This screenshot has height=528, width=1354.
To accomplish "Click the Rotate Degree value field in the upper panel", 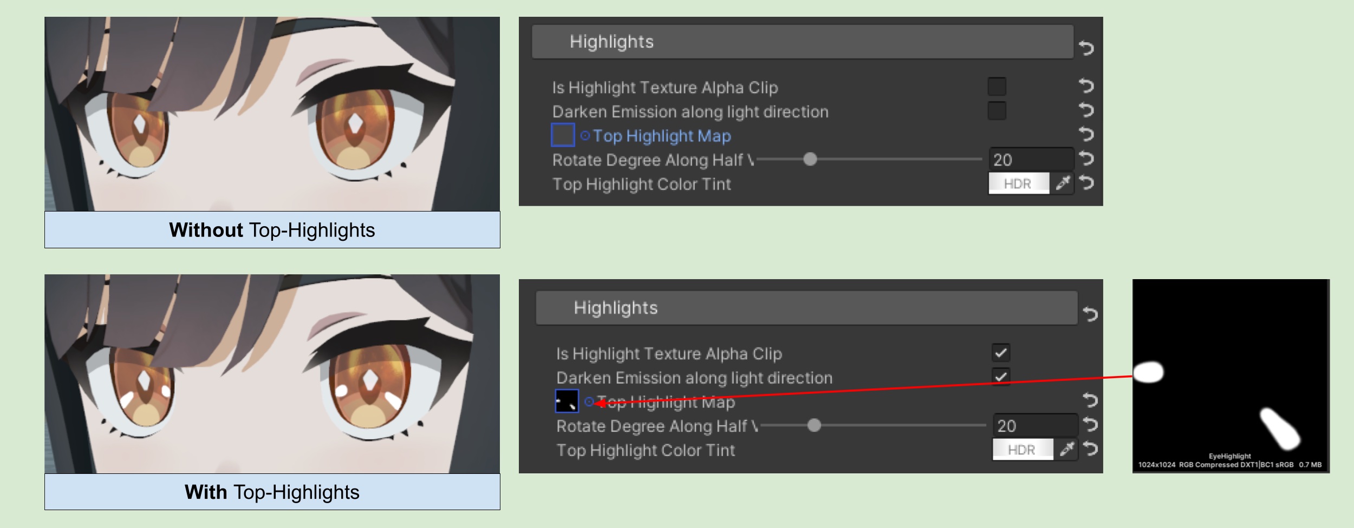I will (1030, 160).
